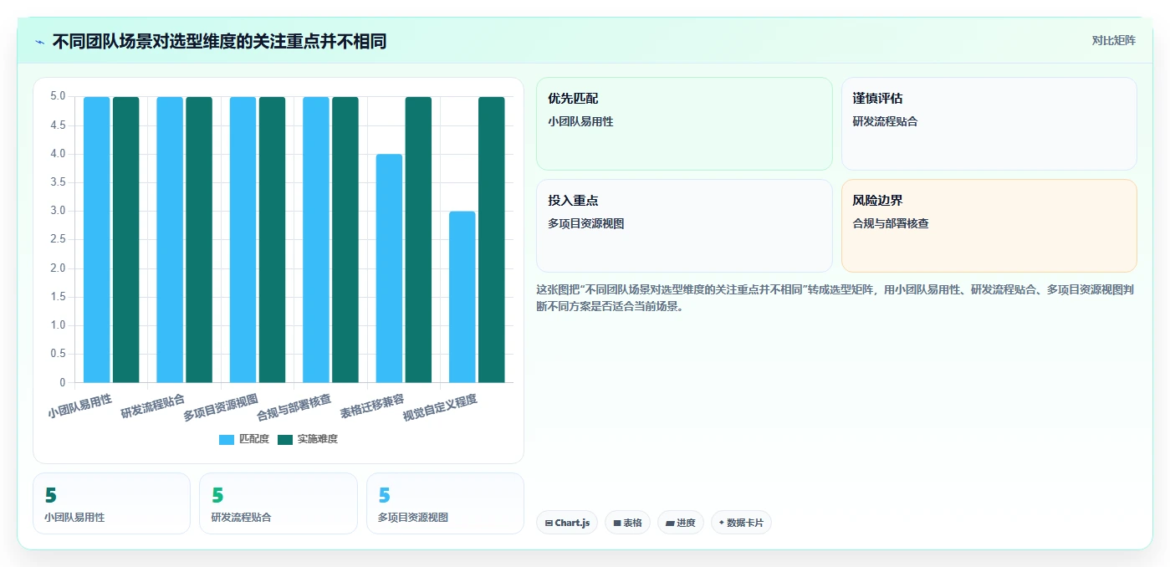Click the dark green 实施难度 legend color box
The image size is (1170, 567).
(285, 439)
